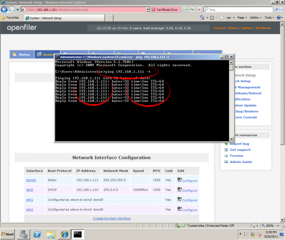Viewport: 285px width, 240px height.
Task: Click the browser page scrollbar down arrow
Action: click(x=282, y=220)
